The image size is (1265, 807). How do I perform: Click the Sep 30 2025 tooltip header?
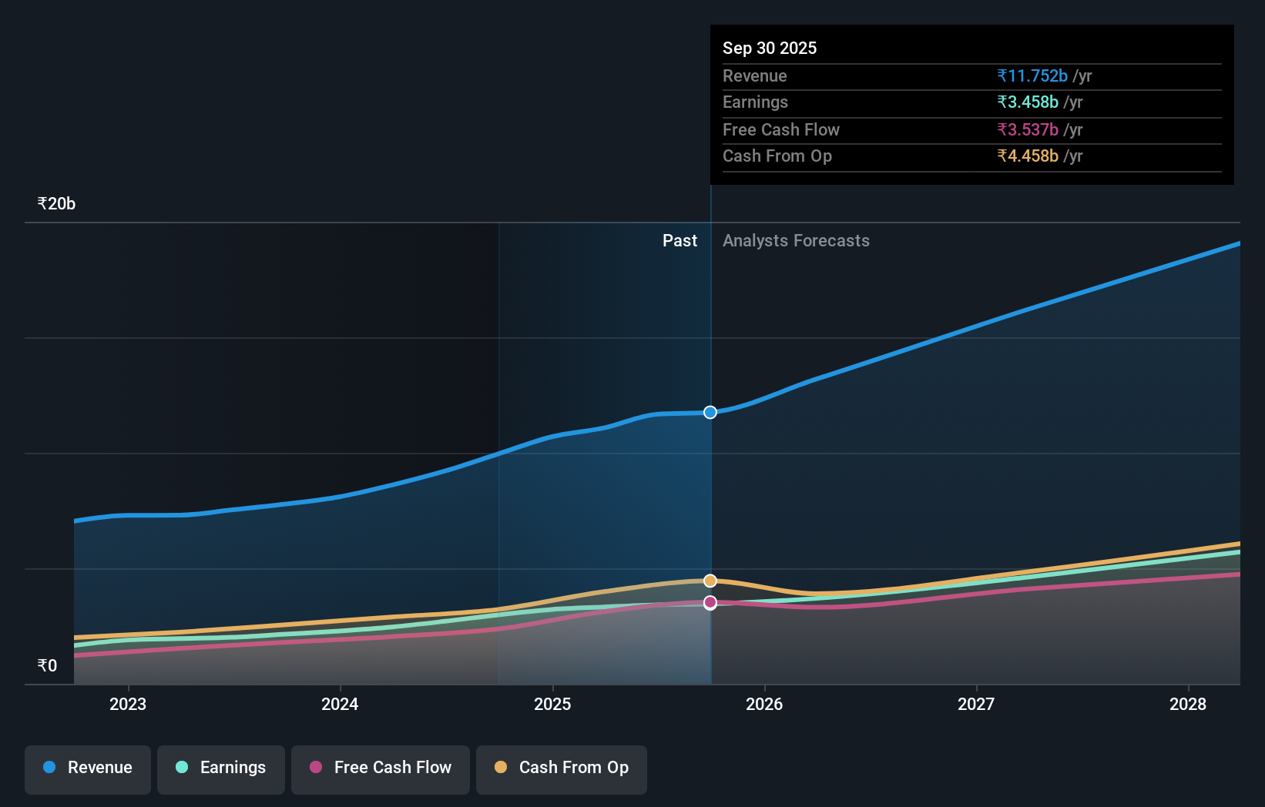tap(769, 48)
